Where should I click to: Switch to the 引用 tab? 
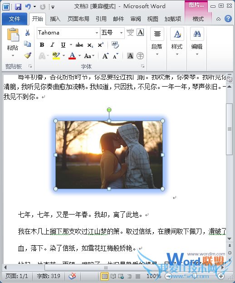click(101, 19)
